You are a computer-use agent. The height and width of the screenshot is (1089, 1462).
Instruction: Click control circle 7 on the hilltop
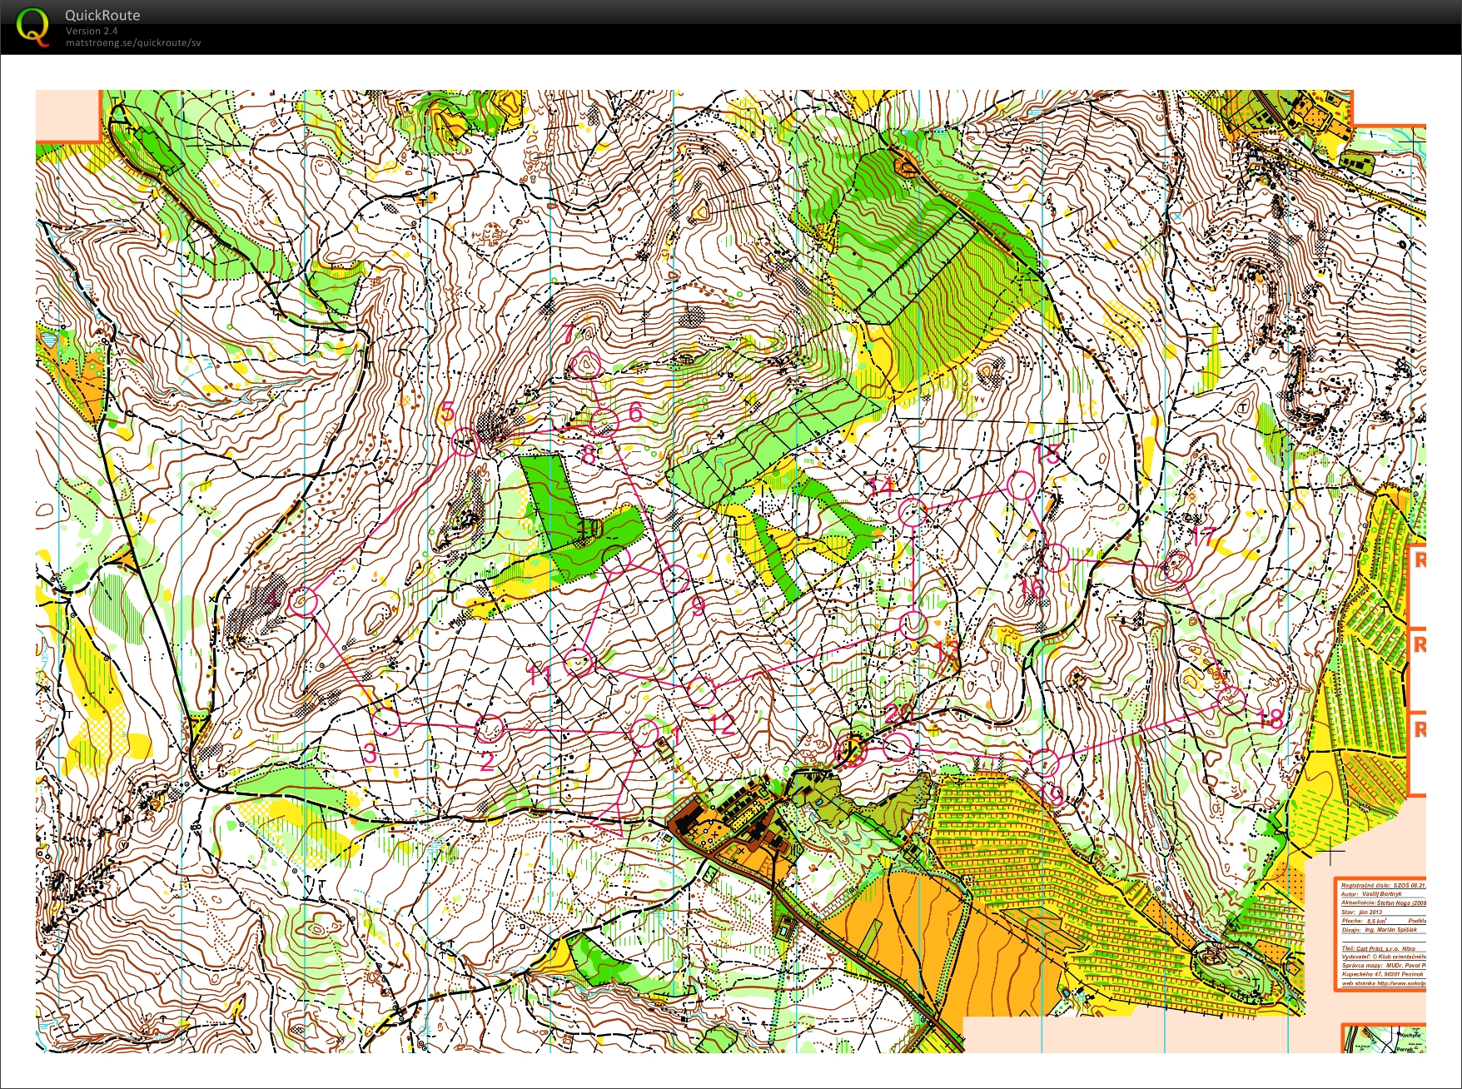587,365
